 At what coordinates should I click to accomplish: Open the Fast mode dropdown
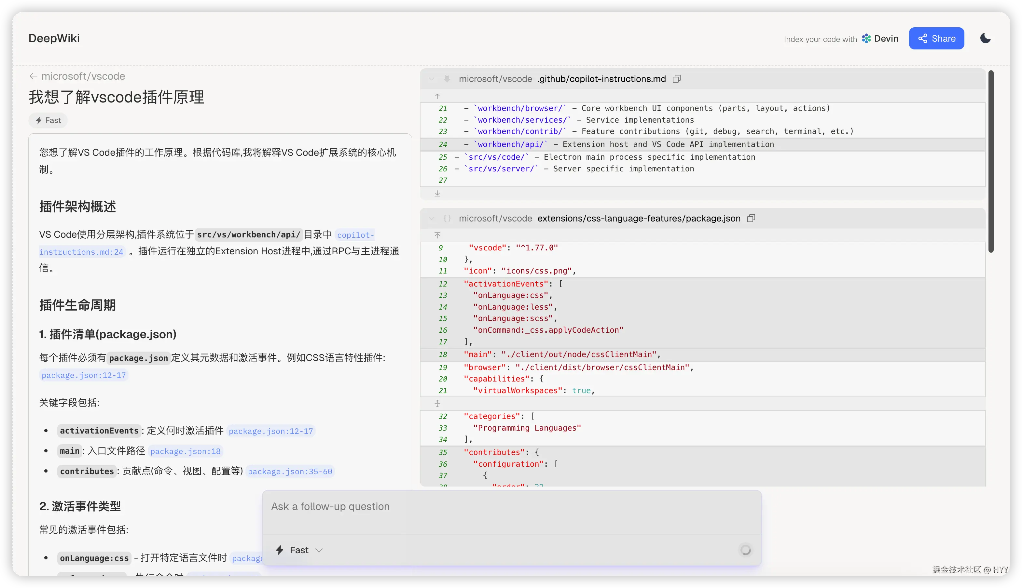299,550
